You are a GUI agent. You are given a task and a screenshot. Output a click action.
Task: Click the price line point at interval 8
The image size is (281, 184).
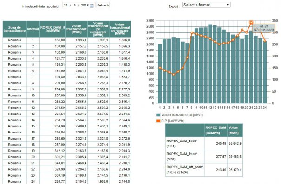192,33
